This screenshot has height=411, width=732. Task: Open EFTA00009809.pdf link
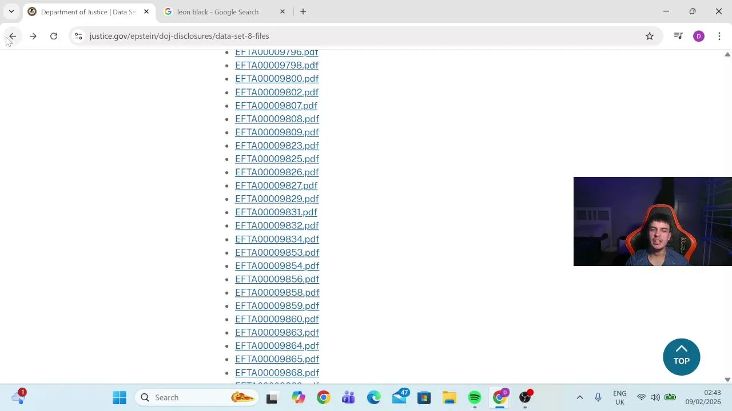[277, 132]
